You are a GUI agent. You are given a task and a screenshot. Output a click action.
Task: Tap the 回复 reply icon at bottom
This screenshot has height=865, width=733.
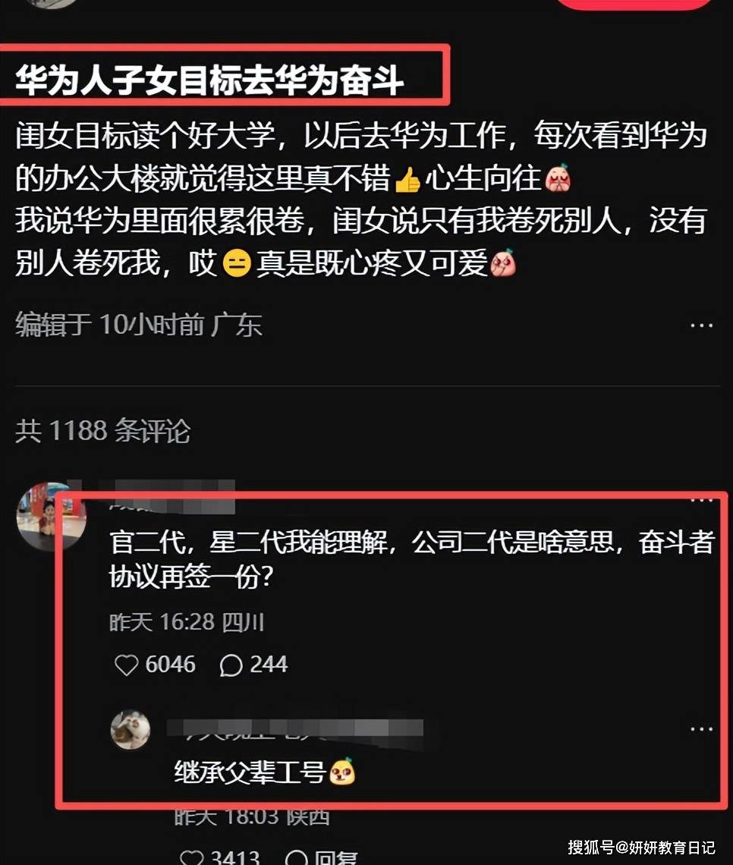point(321,858)
